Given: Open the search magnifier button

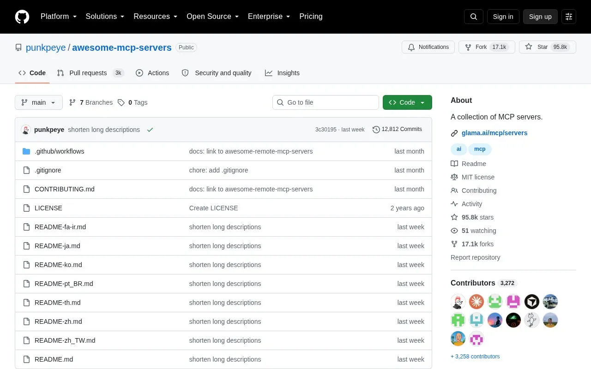Looking at the screenshot, I should [474, 17].
